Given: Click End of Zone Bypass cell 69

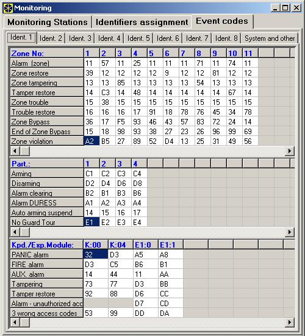Looking at the screenshot, I should tap(250, 131).
